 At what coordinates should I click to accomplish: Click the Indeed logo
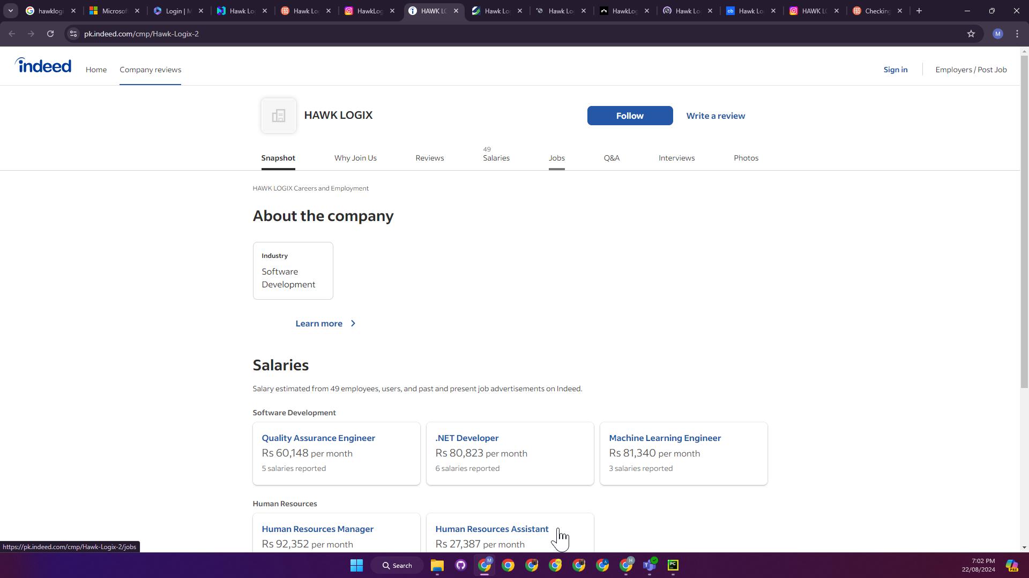43,65
